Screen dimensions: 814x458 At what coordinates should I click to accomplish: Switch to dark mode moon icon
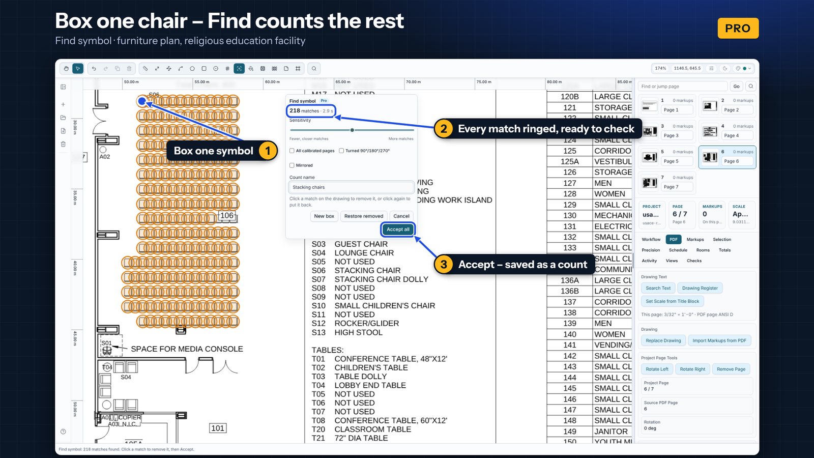tap(725, 68)
